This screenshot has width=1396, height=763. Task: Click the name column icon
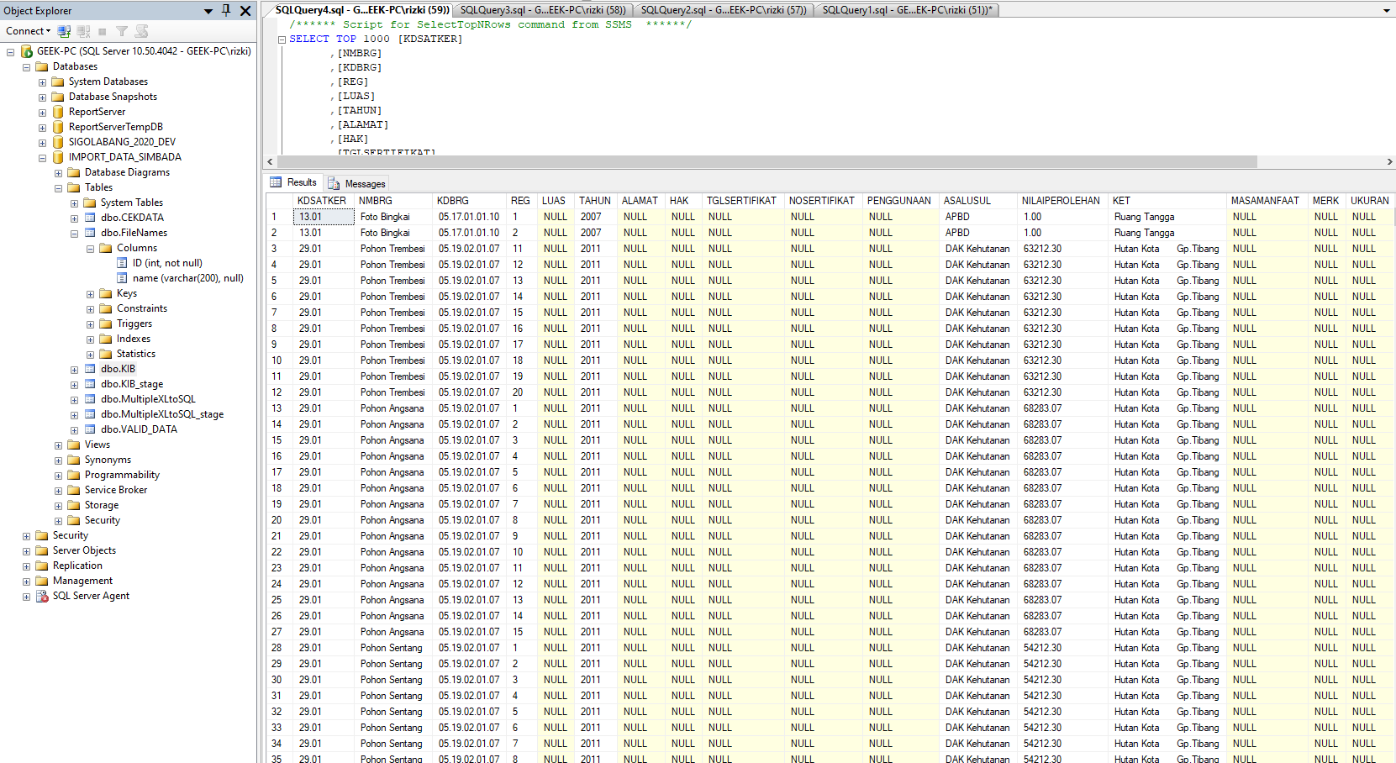[x=122, y=278]
